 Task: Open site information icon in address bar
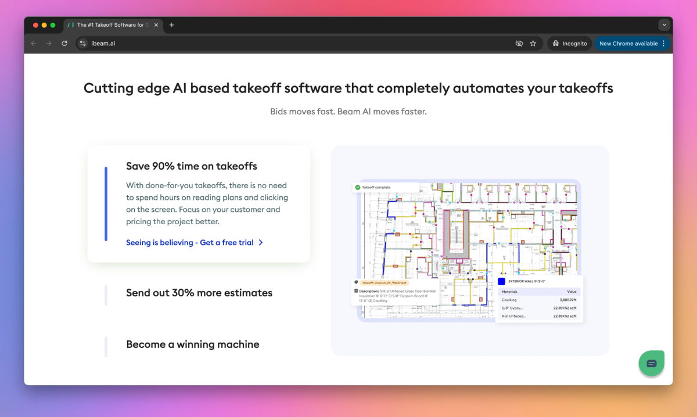(x=82, y=44)
